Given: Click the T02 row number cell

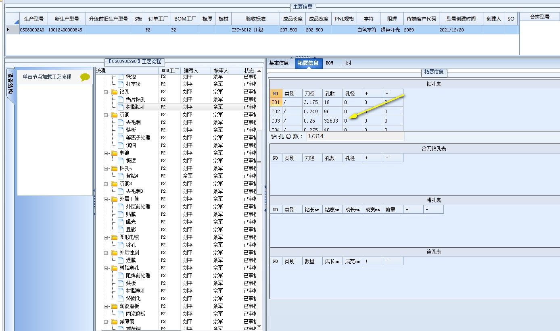Looking at the screenshot, I should (x=276, y=112).
